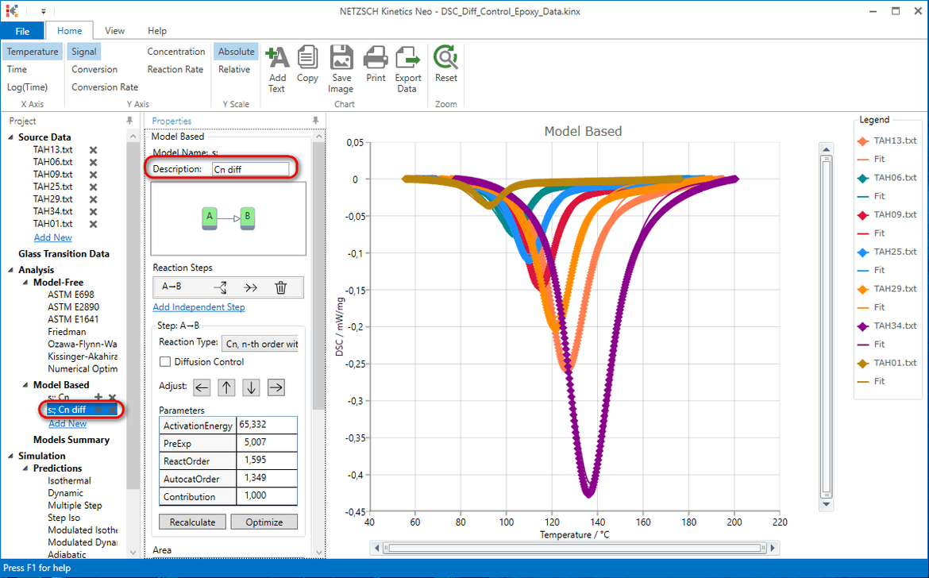Select Relative Y scale

235,69
